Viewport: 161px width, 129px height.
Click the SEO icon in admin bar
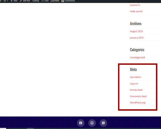coord(43,1)
